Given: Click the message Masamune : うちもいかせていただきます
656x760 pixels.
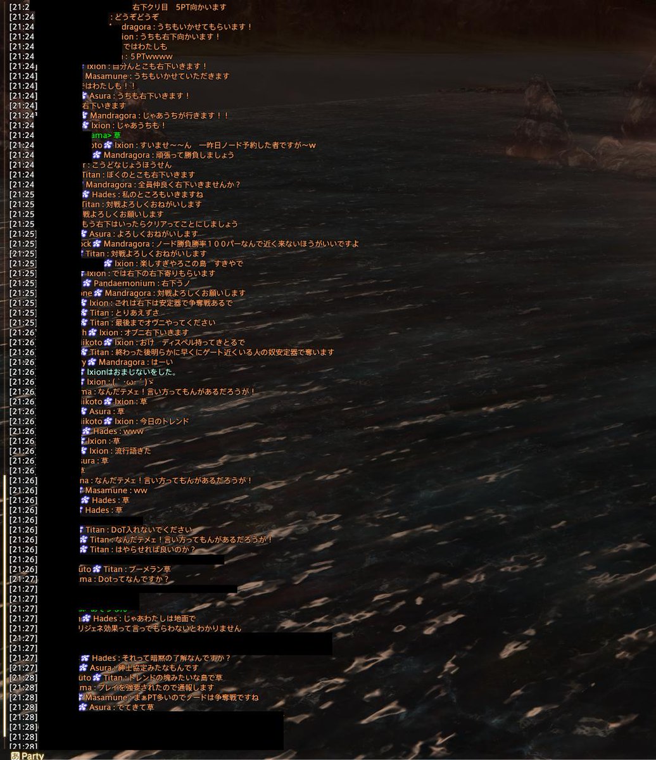Looking at the screenshot, I should 157,76.
